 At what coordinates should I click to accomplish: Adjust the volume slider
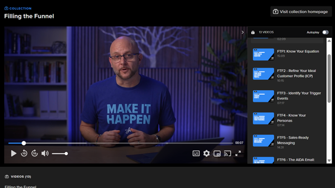click(60, 153)
